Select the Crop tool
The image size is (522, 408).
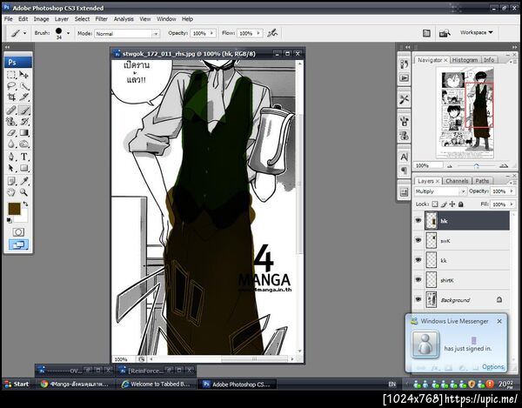(11, 97)
